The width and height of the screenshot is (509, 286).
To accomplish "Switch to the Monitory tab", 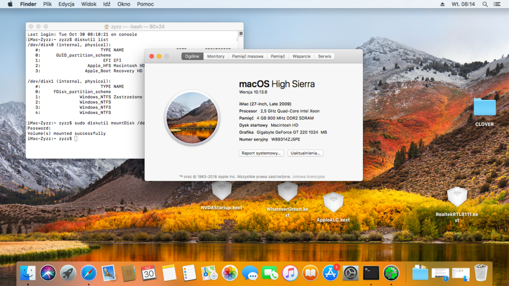I will (216, 56).
